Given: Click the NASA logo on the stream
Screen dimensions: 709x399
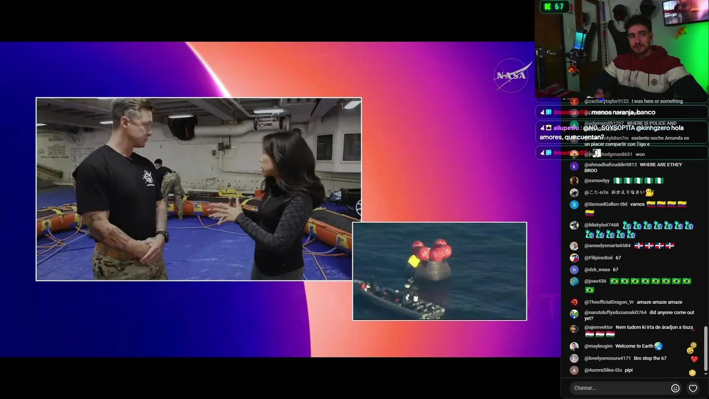Looking at the screenshot, I should tap(511, 75).
